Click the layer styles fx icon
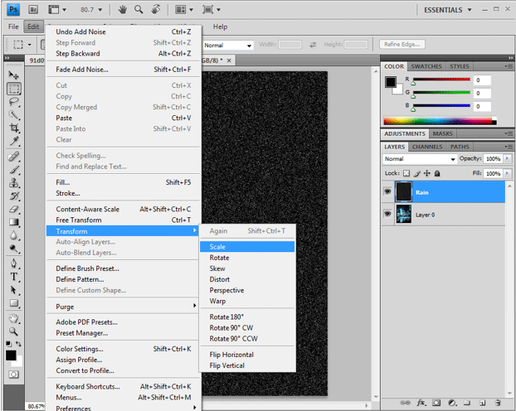516x411 pixels. pyautogui.click(x=421, y=402)
